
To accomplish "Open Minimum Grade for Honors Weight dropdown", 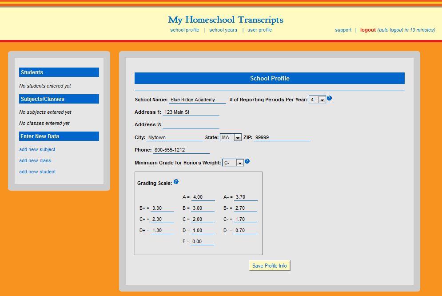I will 233,163.
